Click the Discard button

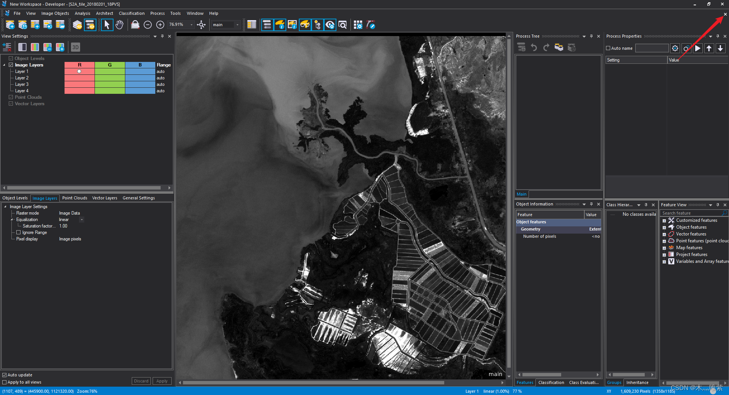coord(141,381)
